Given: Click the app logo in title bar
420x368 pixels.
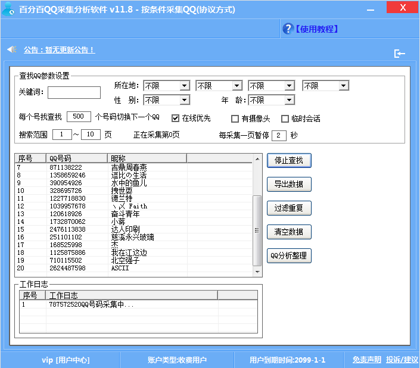Looking at the screenshot, I should (8, 9).
